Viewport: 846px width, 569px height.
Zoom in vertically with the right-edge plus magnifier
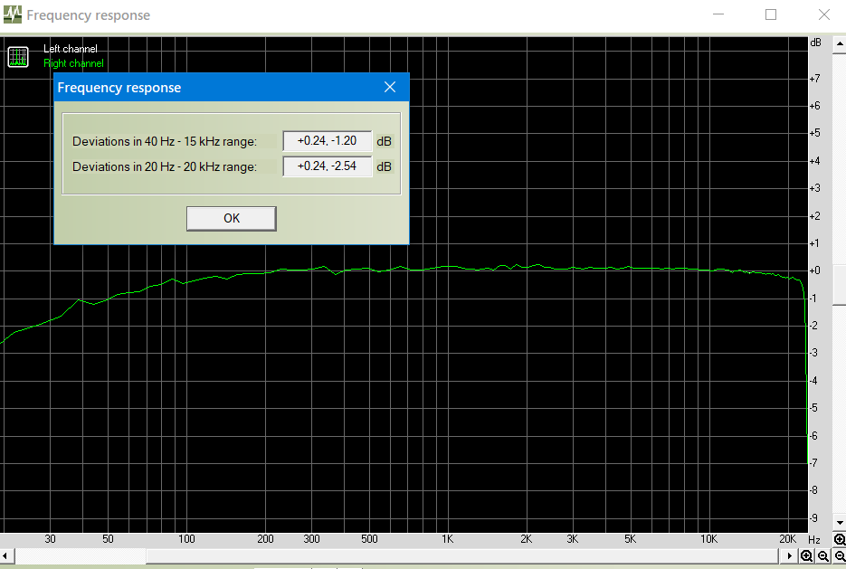839,539
